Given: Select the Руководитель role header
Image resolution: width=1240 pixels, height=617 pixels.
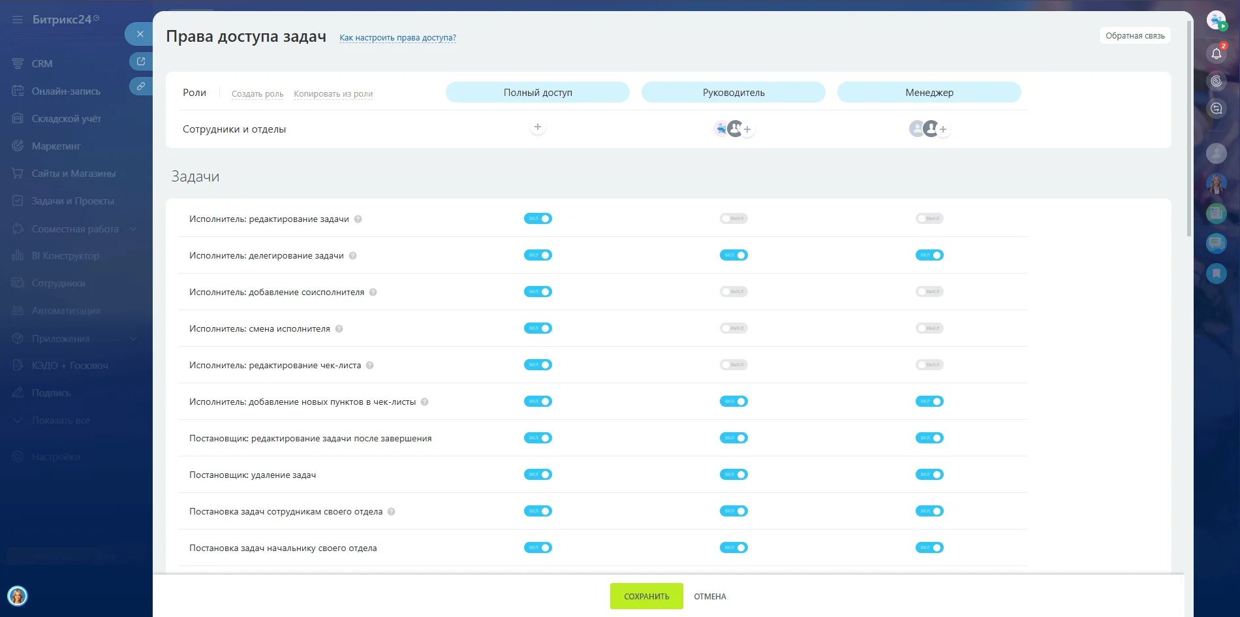Looking at the screenshot, I should (x=734, y=93).
